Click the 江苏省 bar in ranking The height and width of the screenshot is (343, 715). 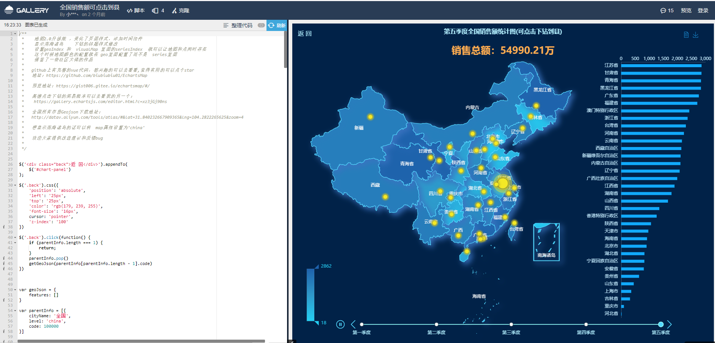(661, 66)
